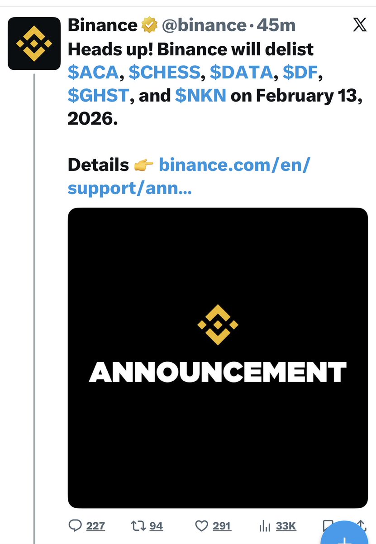The image size is (376, 544).
Task: Click the reply speech bubble icon
Action: (x=74, y=525)
